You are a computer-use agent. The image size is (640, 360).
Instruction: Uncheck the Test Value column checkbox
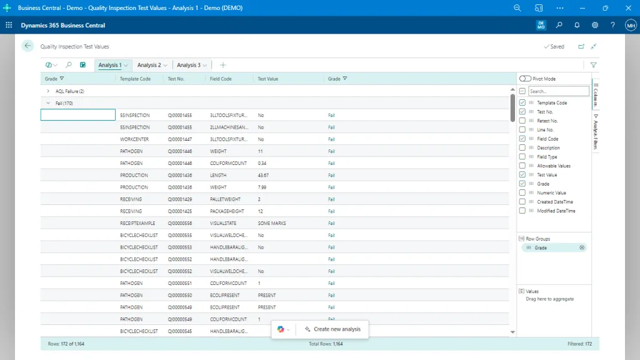(x=522, y=175)
